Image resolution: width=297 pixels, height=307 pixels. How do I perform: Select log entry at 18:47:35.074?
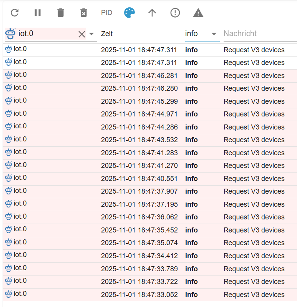(x=150, y=243)
